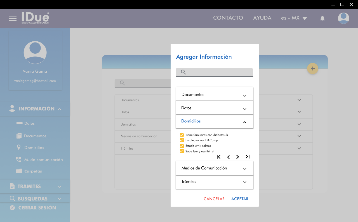Uncheck 'Estado civil: soltero' checkbox

tap(182, 146)
